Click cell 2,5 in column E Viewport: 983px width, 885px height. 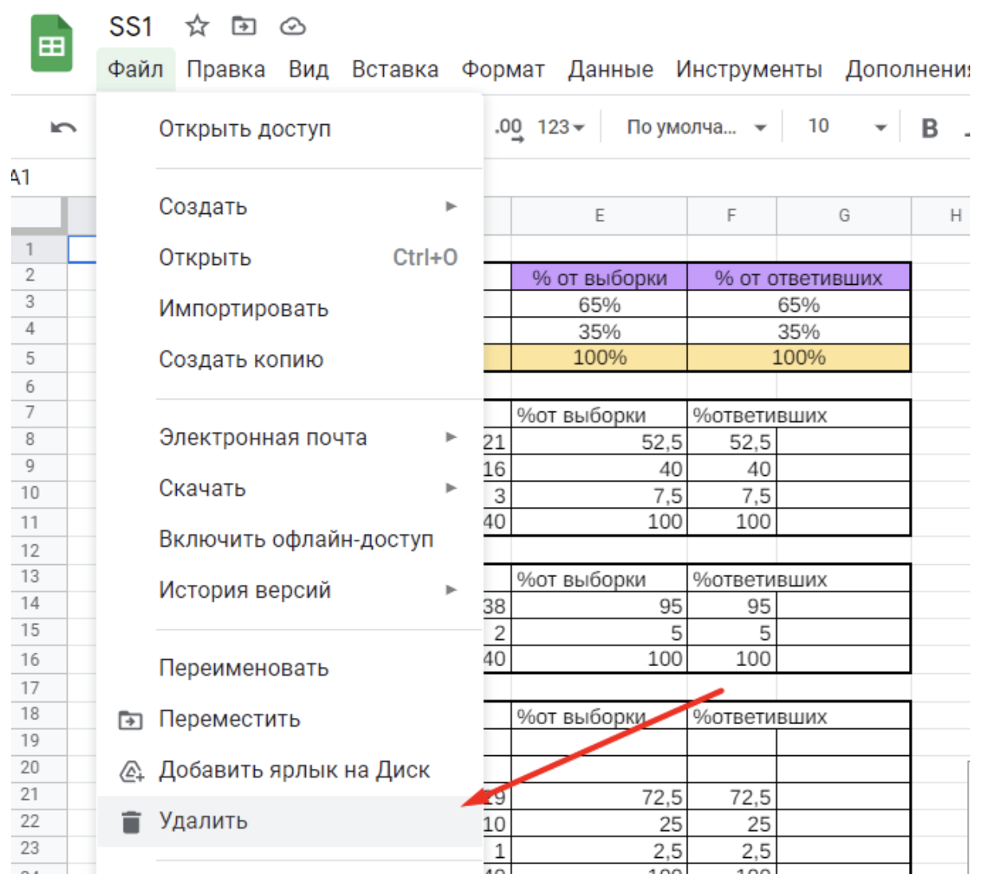click(599, 851)
